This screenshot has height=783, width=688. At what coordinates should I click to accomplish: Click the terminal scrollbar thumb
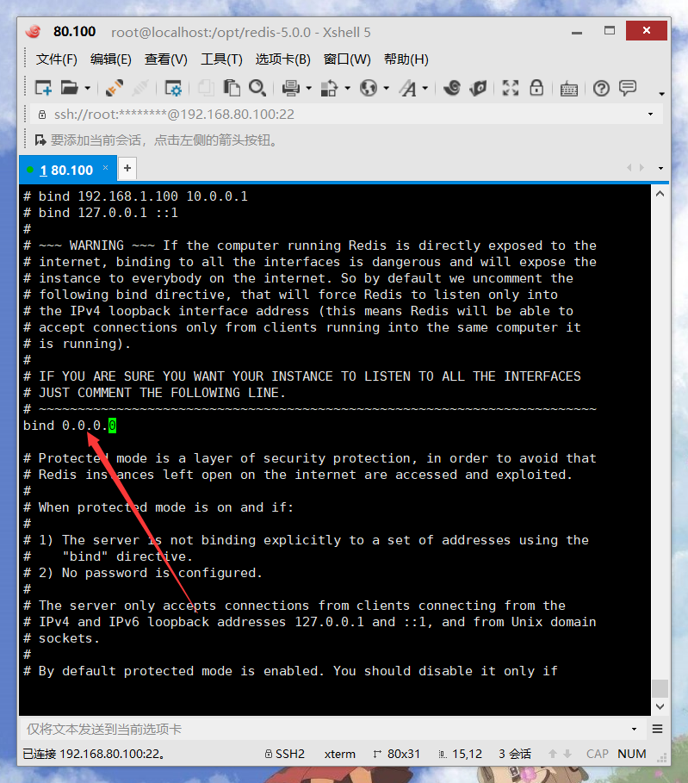pyautogui.click(x=660, y=688)
